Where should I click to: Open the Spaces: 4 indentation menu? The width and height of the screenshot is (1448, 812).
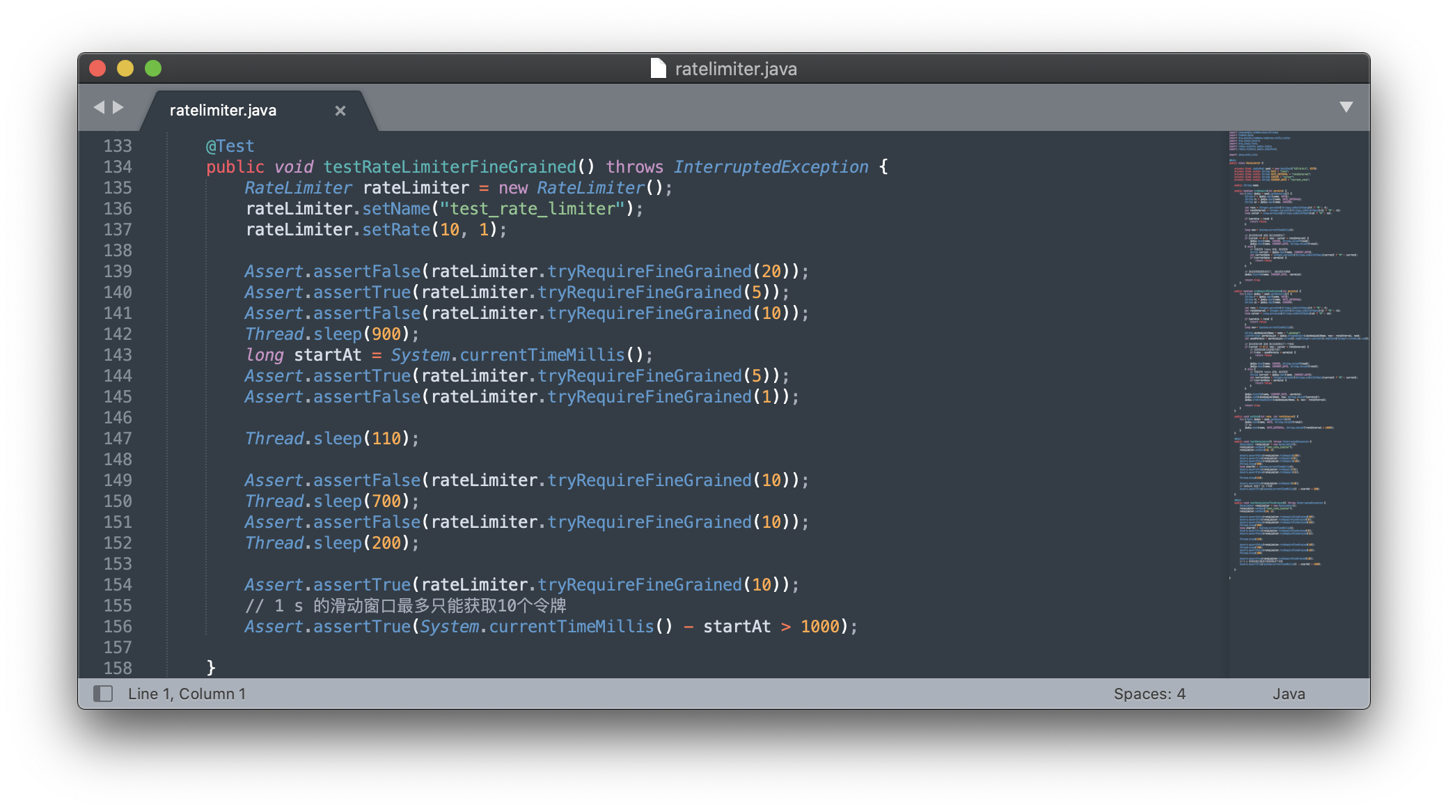click(x=1149, y=694)
